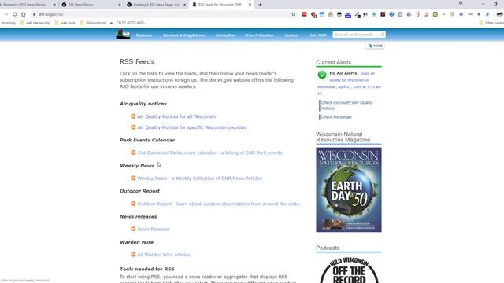Click RSS icon beside Get Outdoors parks event calendar
Screen dimensions: 504x283
[x=133, y=153]
